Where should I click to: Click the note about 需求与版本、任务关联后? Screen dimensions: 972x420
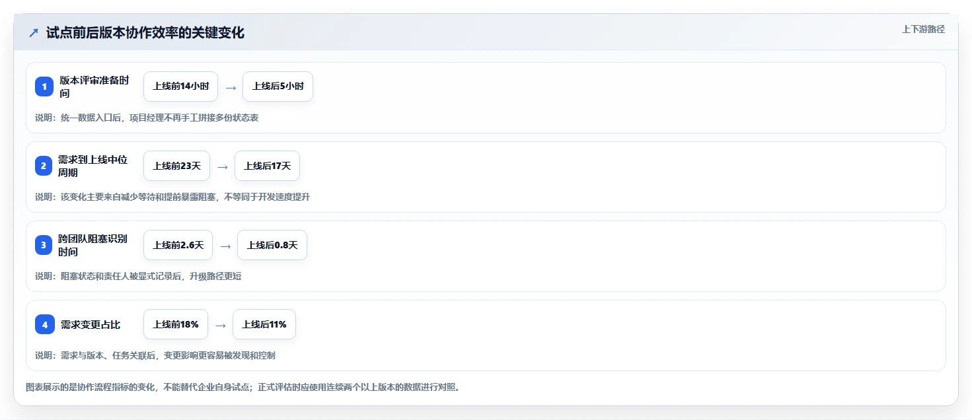pyautogui.click(x=155, y=355)
